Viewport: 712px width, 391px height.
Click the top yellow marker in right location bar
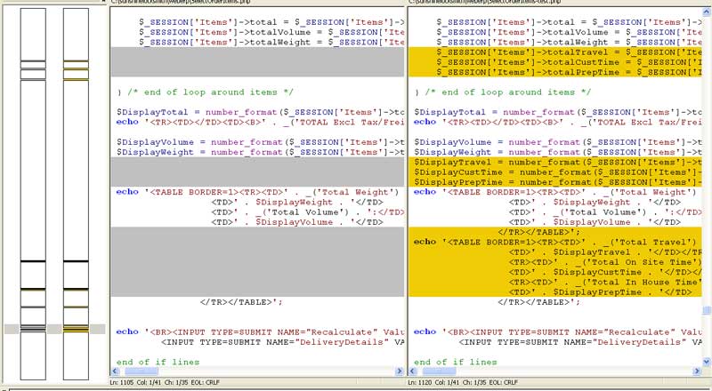click(76, 64)
